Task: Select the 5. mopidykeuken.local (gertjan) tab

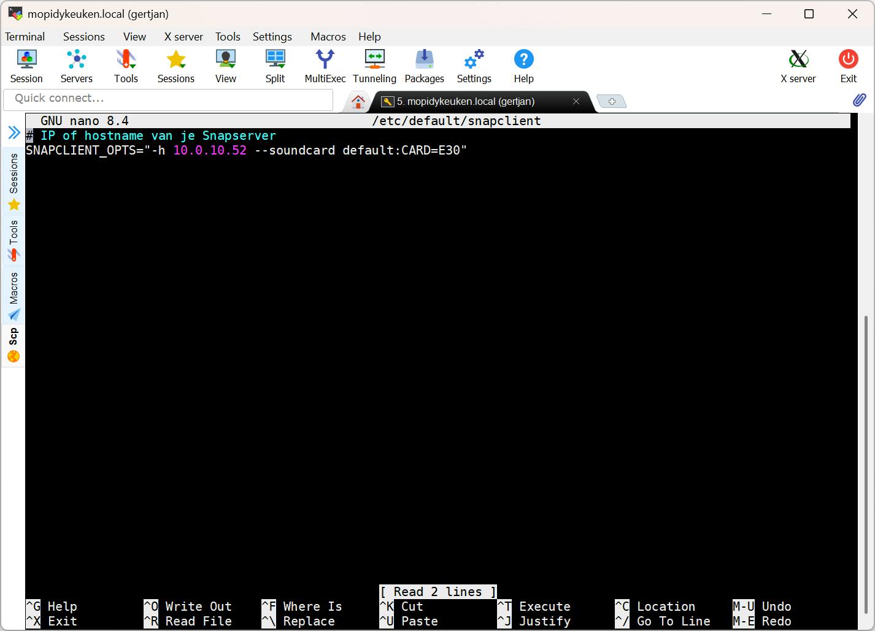Action: coord(465,101)
